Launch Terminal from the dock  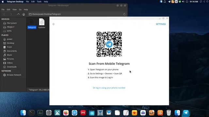pos(32,113)
